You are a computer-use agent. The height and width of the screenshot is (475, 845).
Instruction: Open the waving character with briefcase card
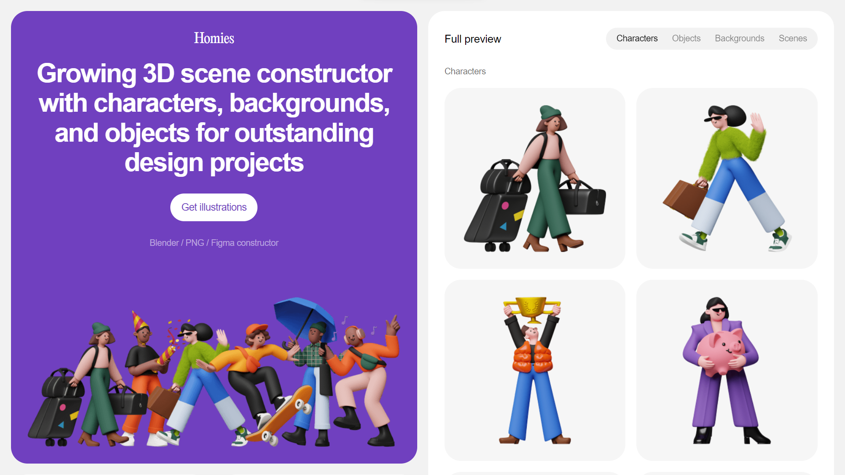coord(727,178)
